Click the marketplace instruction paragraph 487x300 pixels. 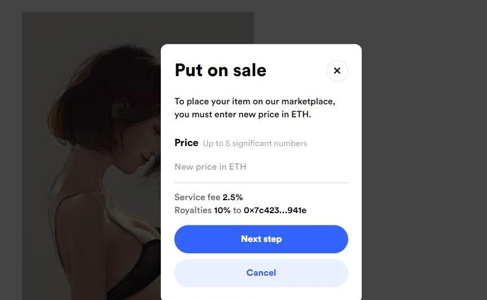click(255, 108)
